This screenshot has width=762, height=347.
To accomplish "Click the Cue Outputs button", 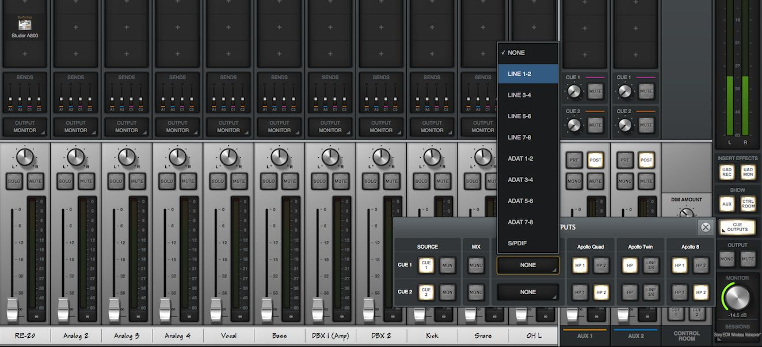I will pos(737,227).
